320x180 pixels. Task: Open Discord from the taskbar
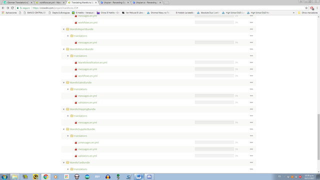pyautogui.click(x=149, y=176)
